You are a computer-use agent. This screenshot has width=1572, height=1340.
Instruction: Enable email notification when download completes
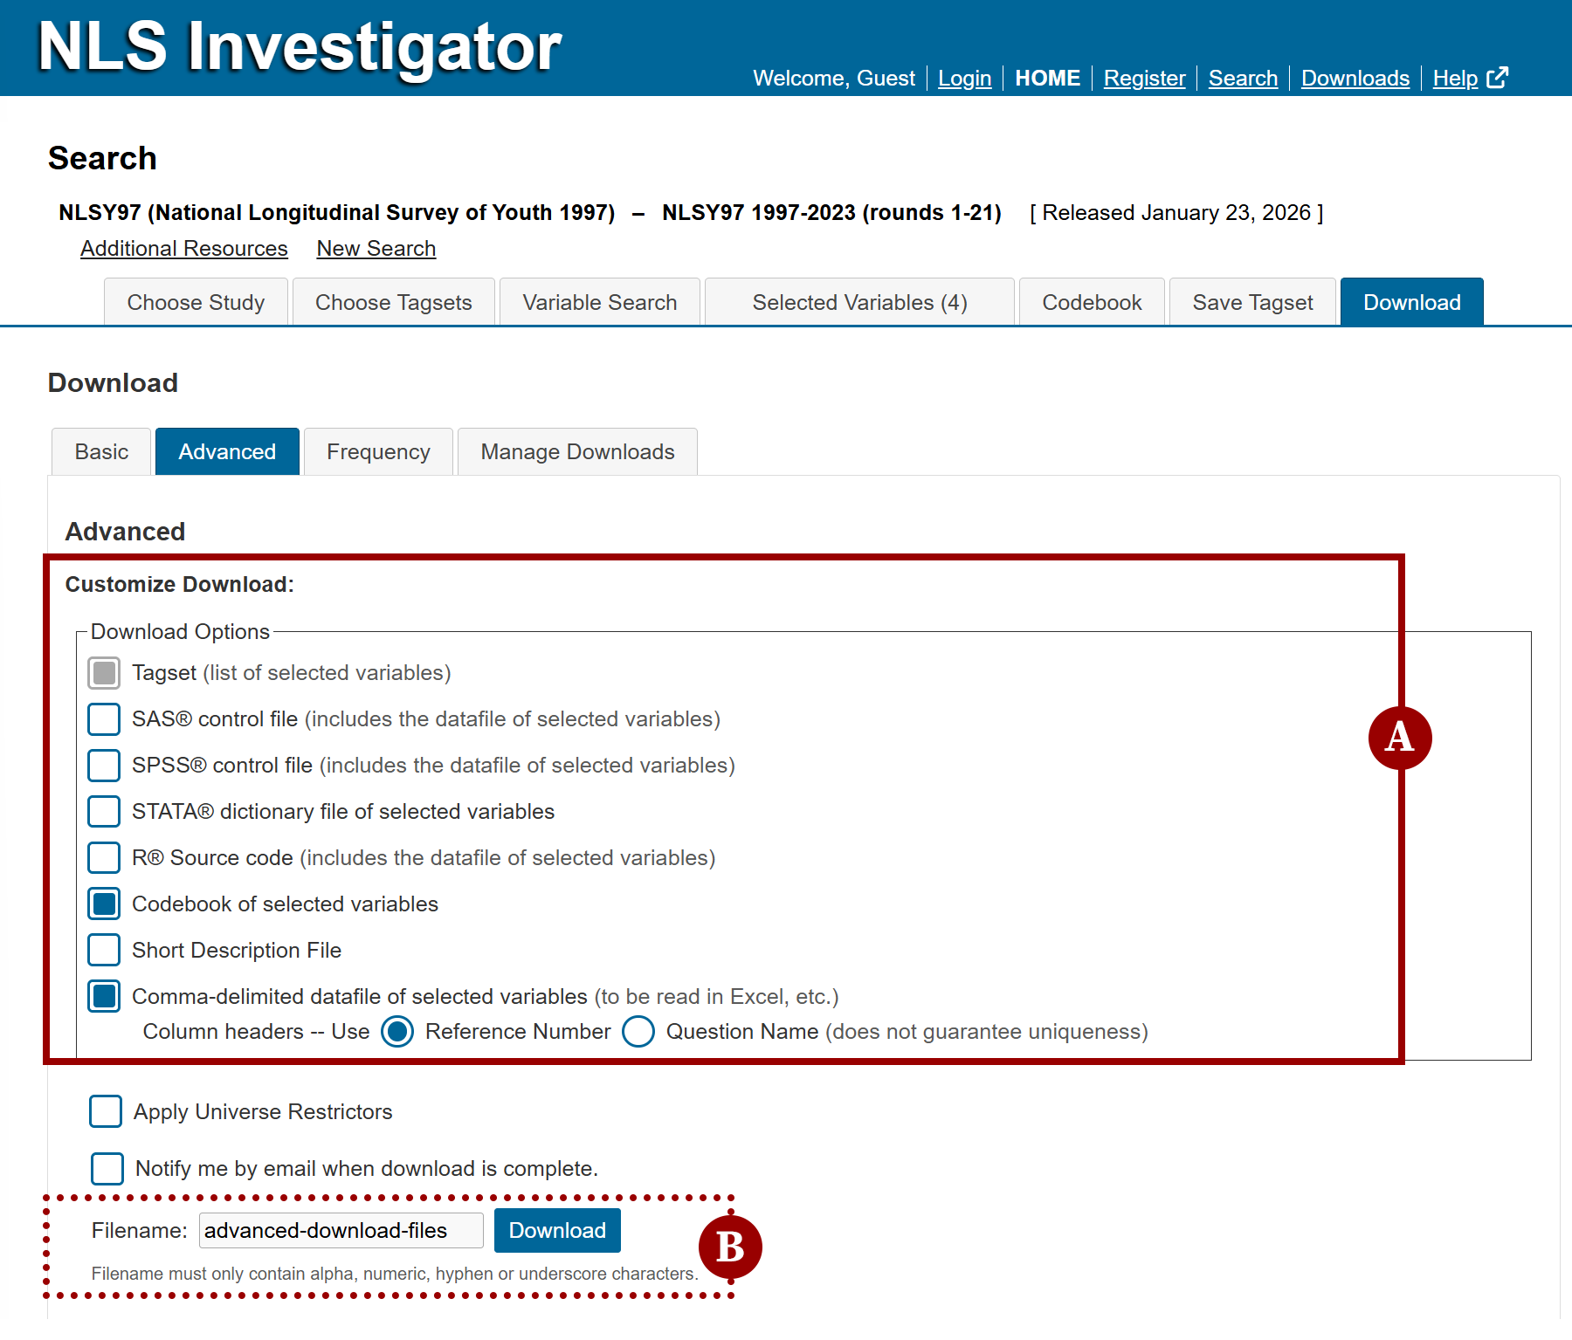107,1169
